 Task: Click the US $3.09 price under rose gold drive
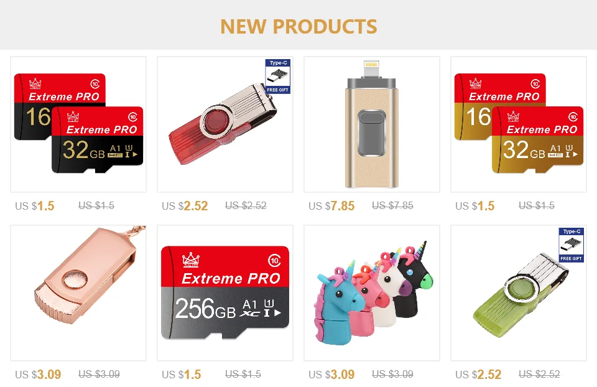38,375
